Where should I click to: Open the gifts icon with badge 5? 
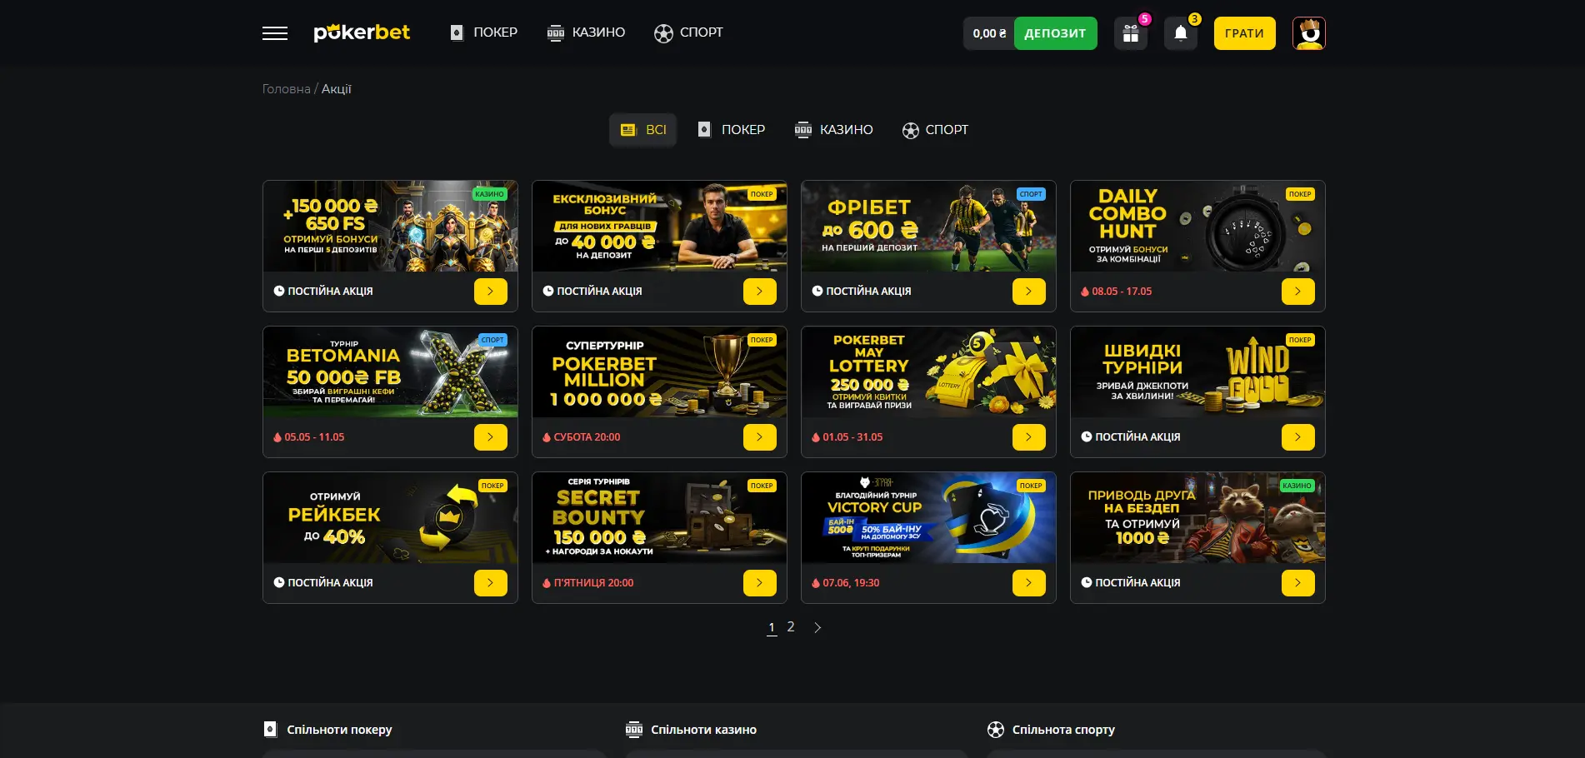(x=1131, y=33)
